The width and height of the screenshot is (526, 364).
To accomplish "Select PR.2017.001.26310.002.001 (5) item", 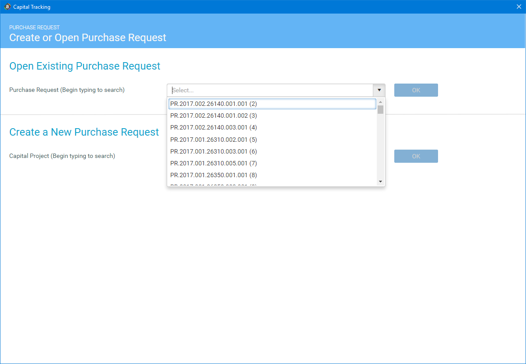I will click(214, 140).
